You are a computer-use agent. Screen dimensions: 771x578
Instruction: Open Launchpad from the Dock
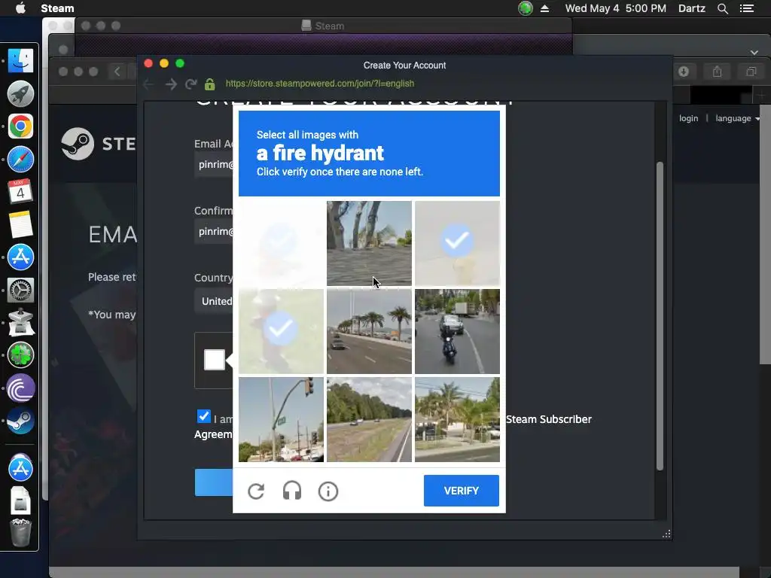pos(20,93)
